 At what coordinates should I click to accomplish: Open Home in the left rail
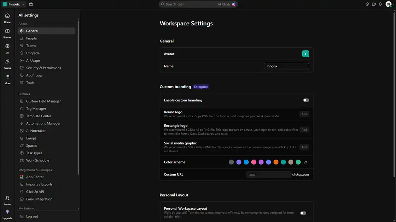[7, 18]
